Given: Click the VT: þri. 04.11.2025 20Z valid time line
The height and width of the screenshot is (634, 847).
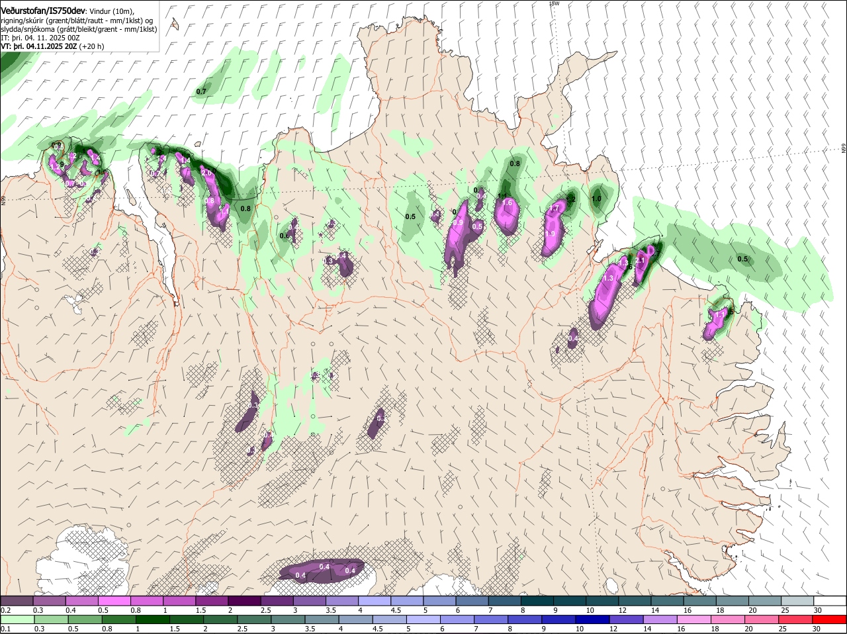Looking at the screenshot, I should coord(52,46).
